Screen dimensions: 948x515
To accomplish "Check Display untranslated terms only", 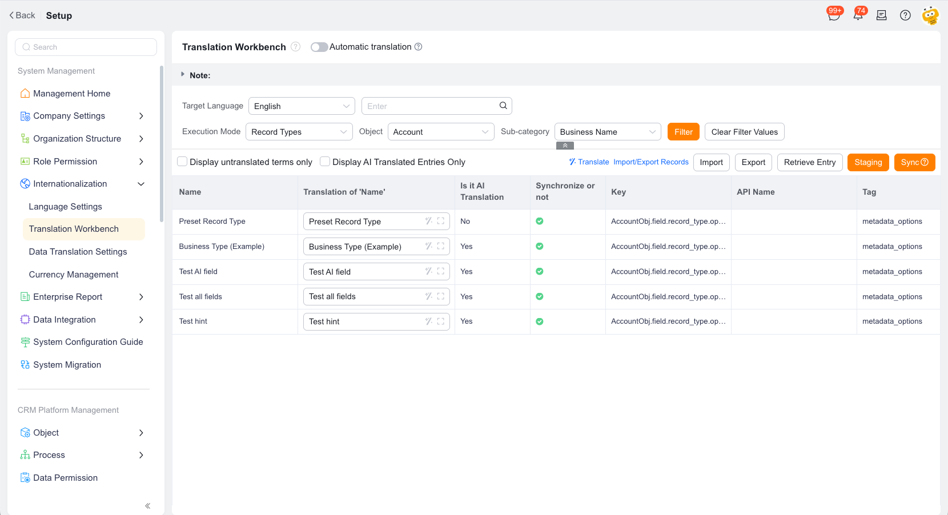I will (182, 162).
